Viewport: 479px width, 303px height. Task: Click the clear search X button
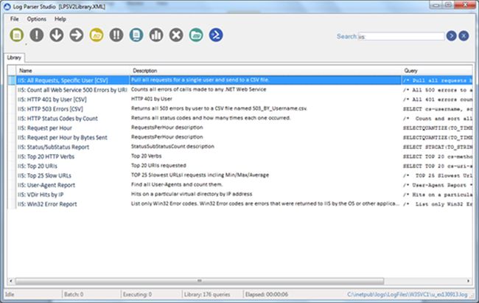pyautogui.click(x=464, y=36)
